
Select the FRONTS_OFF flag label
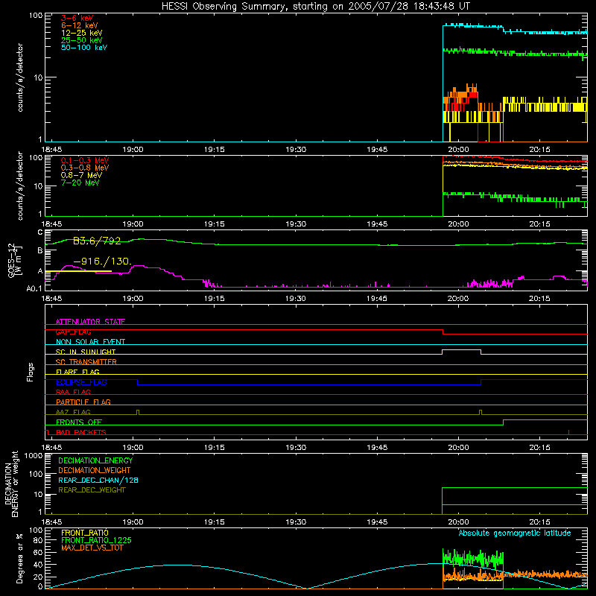[x=79, y=422]
